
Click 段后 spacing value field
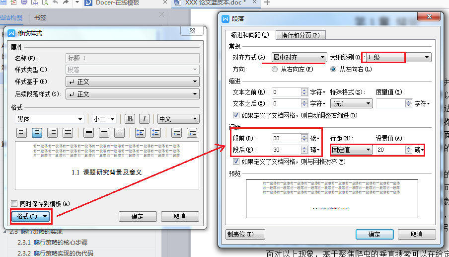[x=287, y=150]
